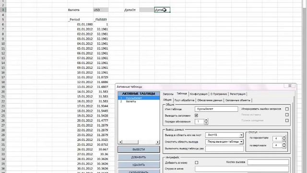
Task: Select the cell with rate 31.8729
Action: 101,77
